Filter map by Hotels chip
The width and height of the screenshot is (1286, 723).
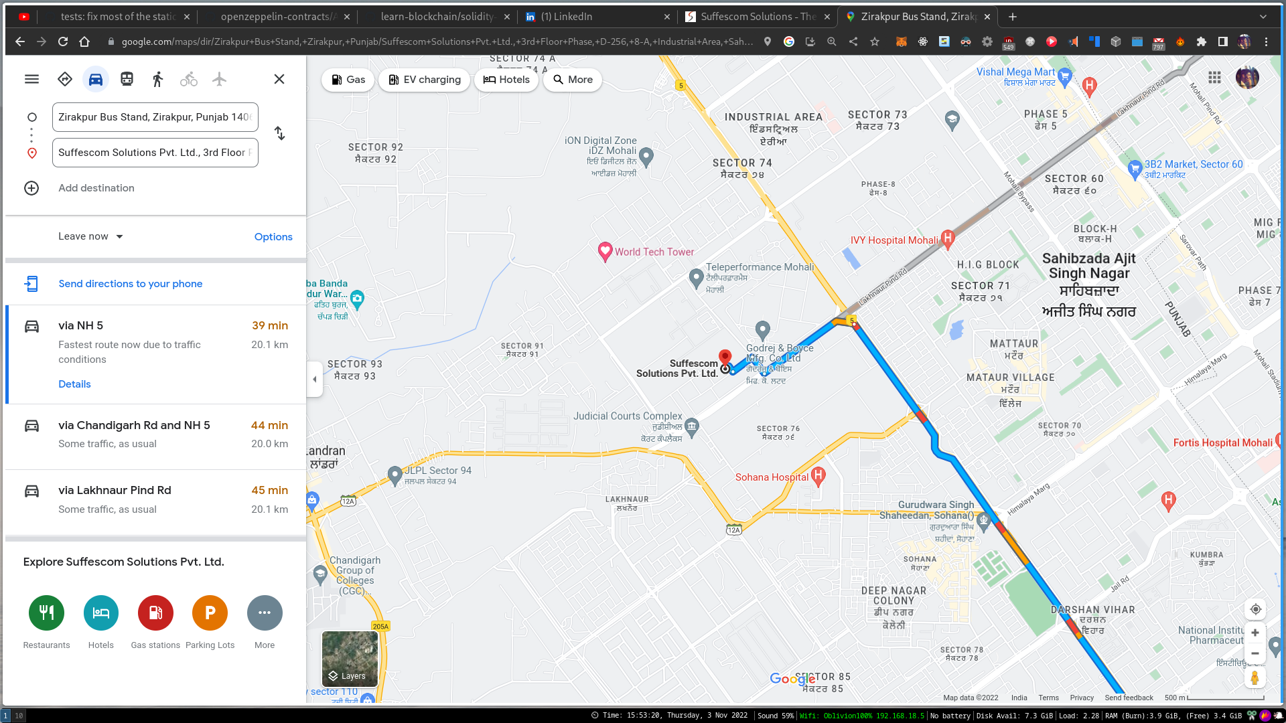coord(506,80)
